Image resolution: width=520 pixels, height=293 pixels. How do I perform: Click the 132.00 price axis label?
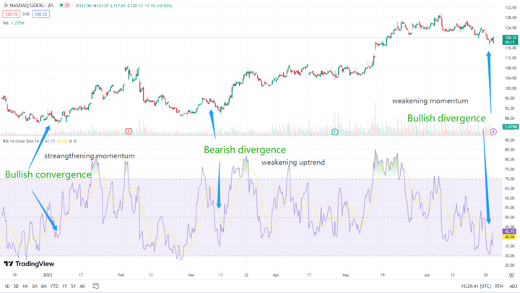tap(511, 7)
